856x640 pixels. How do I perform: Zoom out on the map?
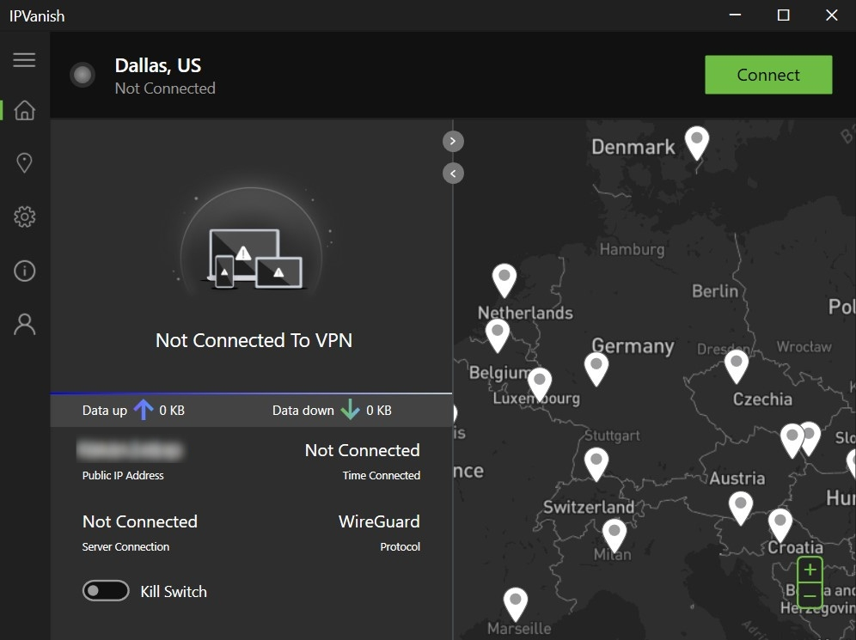pos(810,595)
